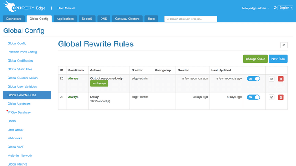Select the Global Config tab
Viewport: 296px width, 166px height.
pos(39,19)
